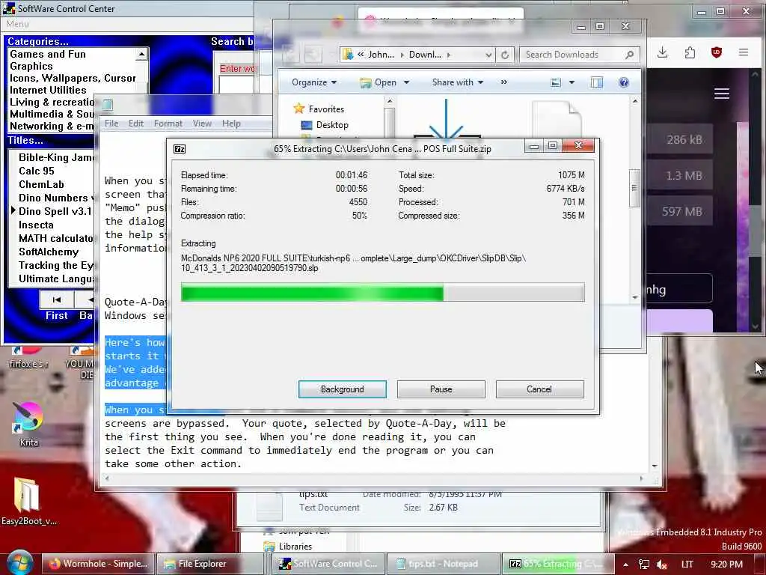Switch to tips.txt Notepad taskbar item
Image resolution: width=766 pixels, height=575 pixels.
pyautogui.click(x=443, y=564)
